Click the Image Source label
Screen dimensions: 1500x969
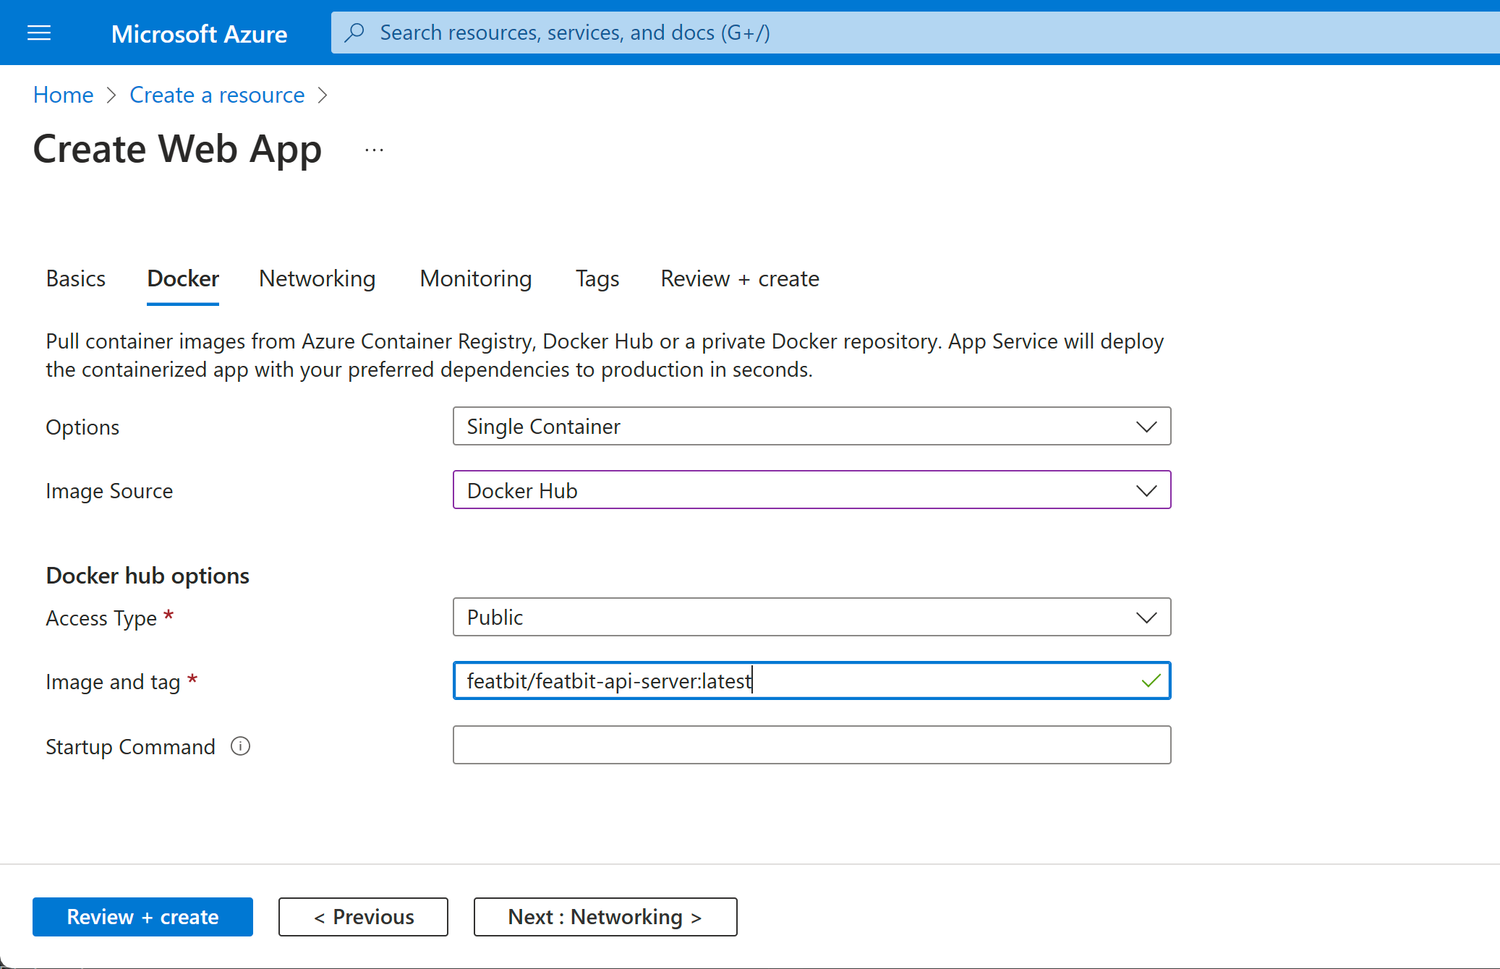click(x=109, y=491)
